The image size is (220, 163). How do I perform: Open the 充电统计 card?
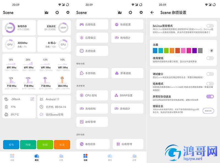click(x=127, y=109)
